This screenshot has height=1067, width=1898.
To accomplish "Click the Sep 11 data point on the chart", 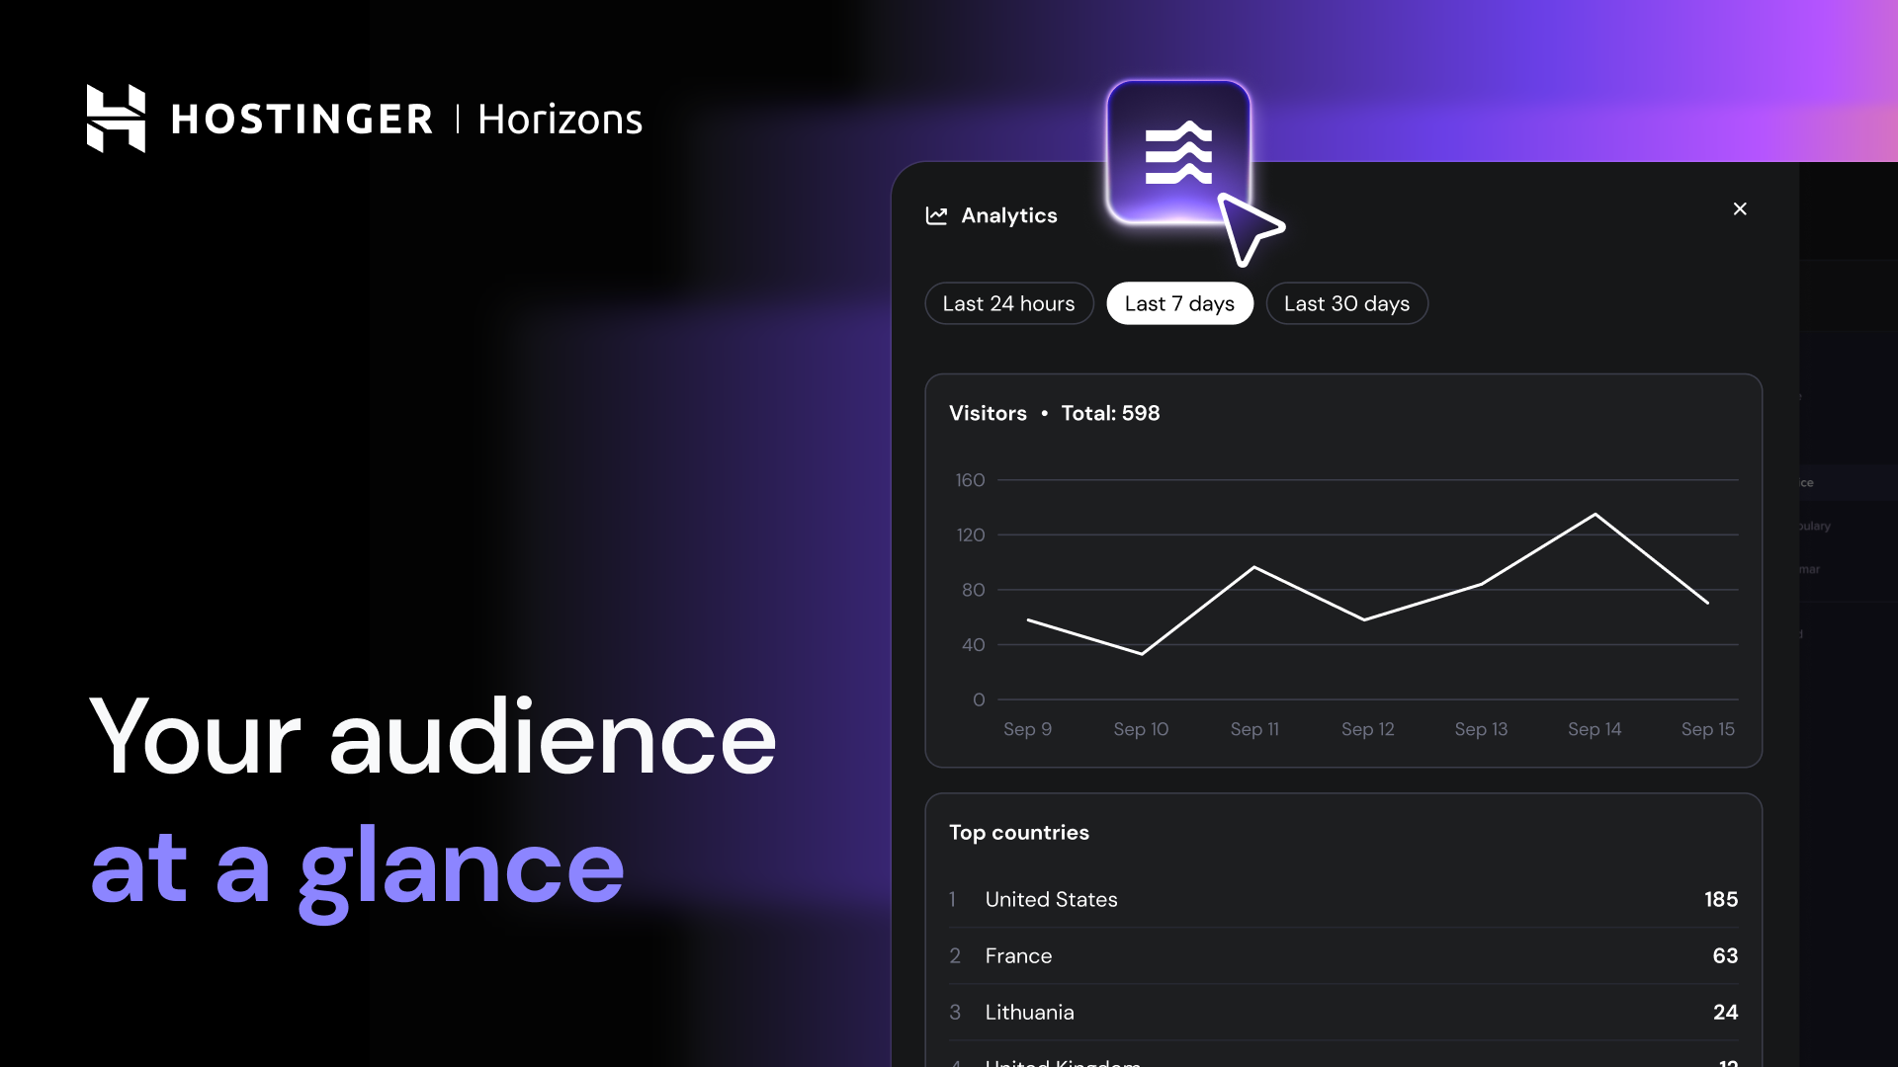I will pos(1254,567).
